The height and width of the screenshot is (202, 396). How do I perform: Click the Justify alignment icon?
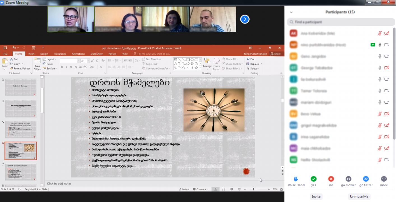pos(123,67)
